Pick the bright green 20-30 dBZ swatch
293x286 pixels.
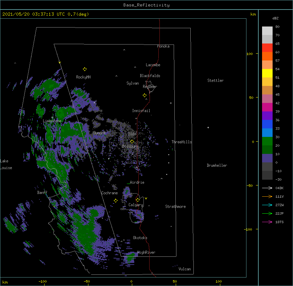coord(267,141)
